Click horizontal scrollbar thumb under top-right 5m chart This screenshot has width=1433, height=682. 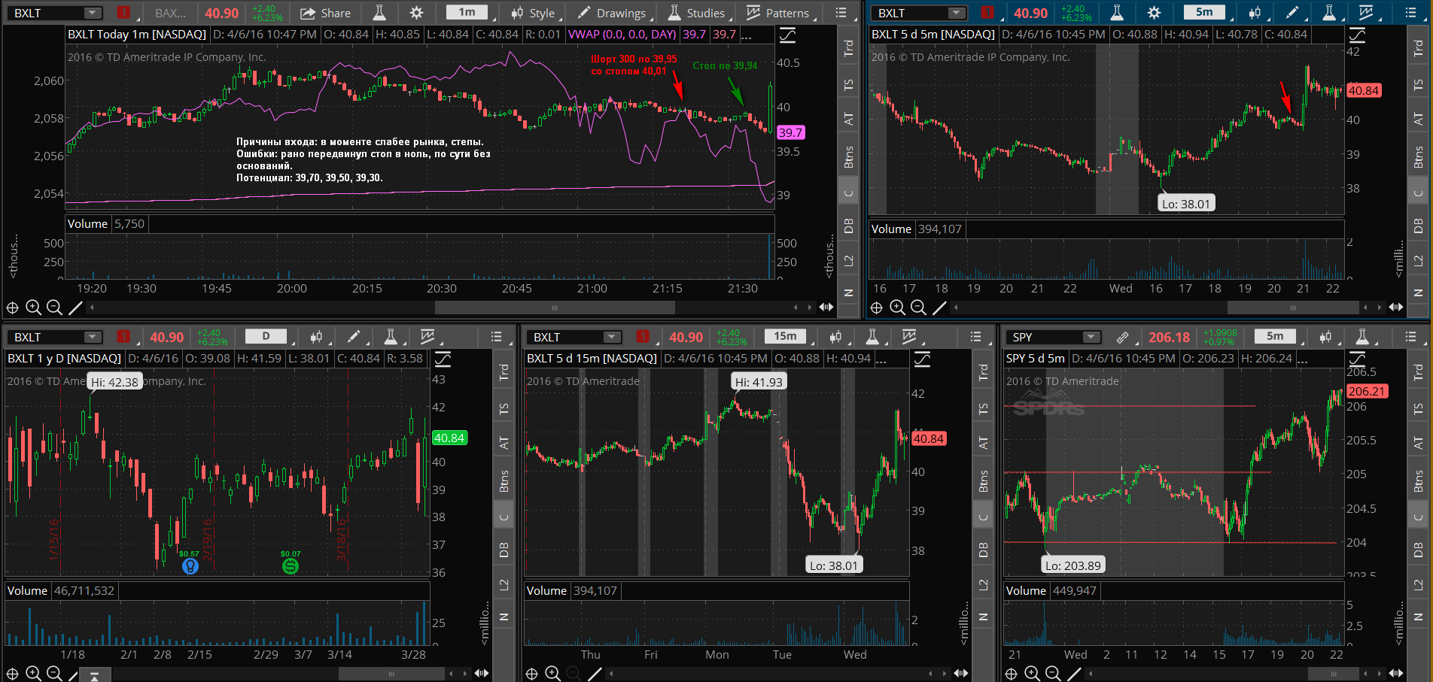coord(1294,308)
